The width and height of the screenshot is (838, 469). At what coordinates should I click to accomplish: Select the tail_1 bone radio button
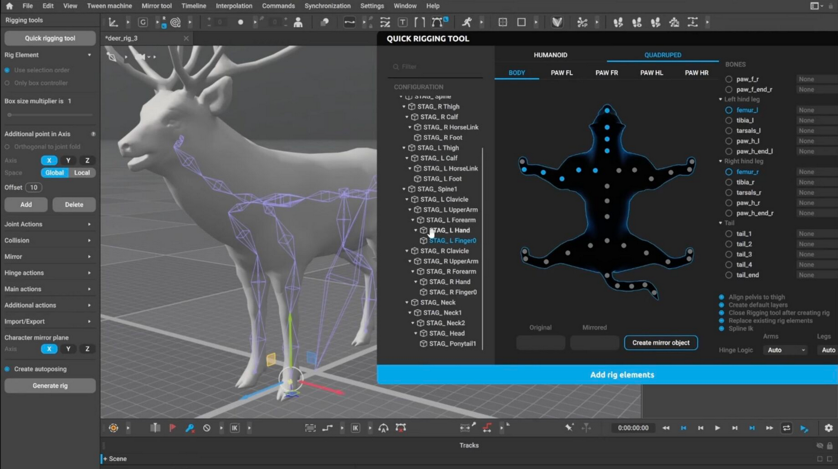coord(728,233)
